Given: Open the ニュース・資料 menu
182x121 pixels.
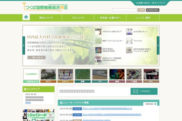Looking at the screenshot, I should coord(143,18).
